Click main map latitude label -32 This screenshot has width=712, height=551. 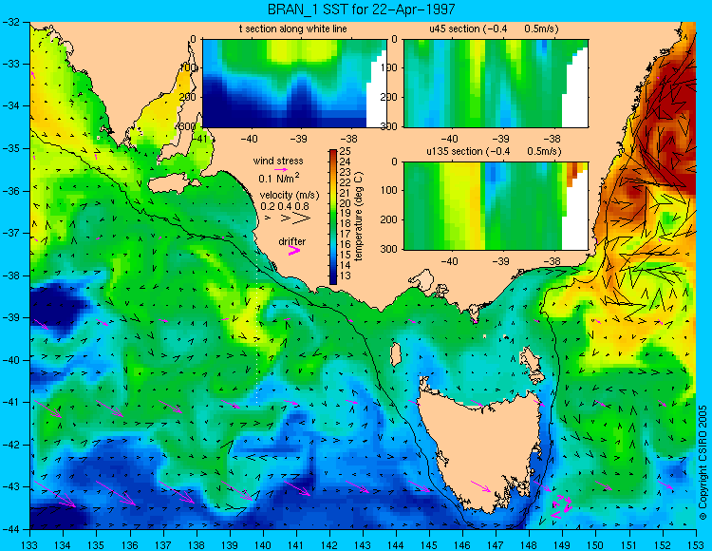click(x=11, y=21)
